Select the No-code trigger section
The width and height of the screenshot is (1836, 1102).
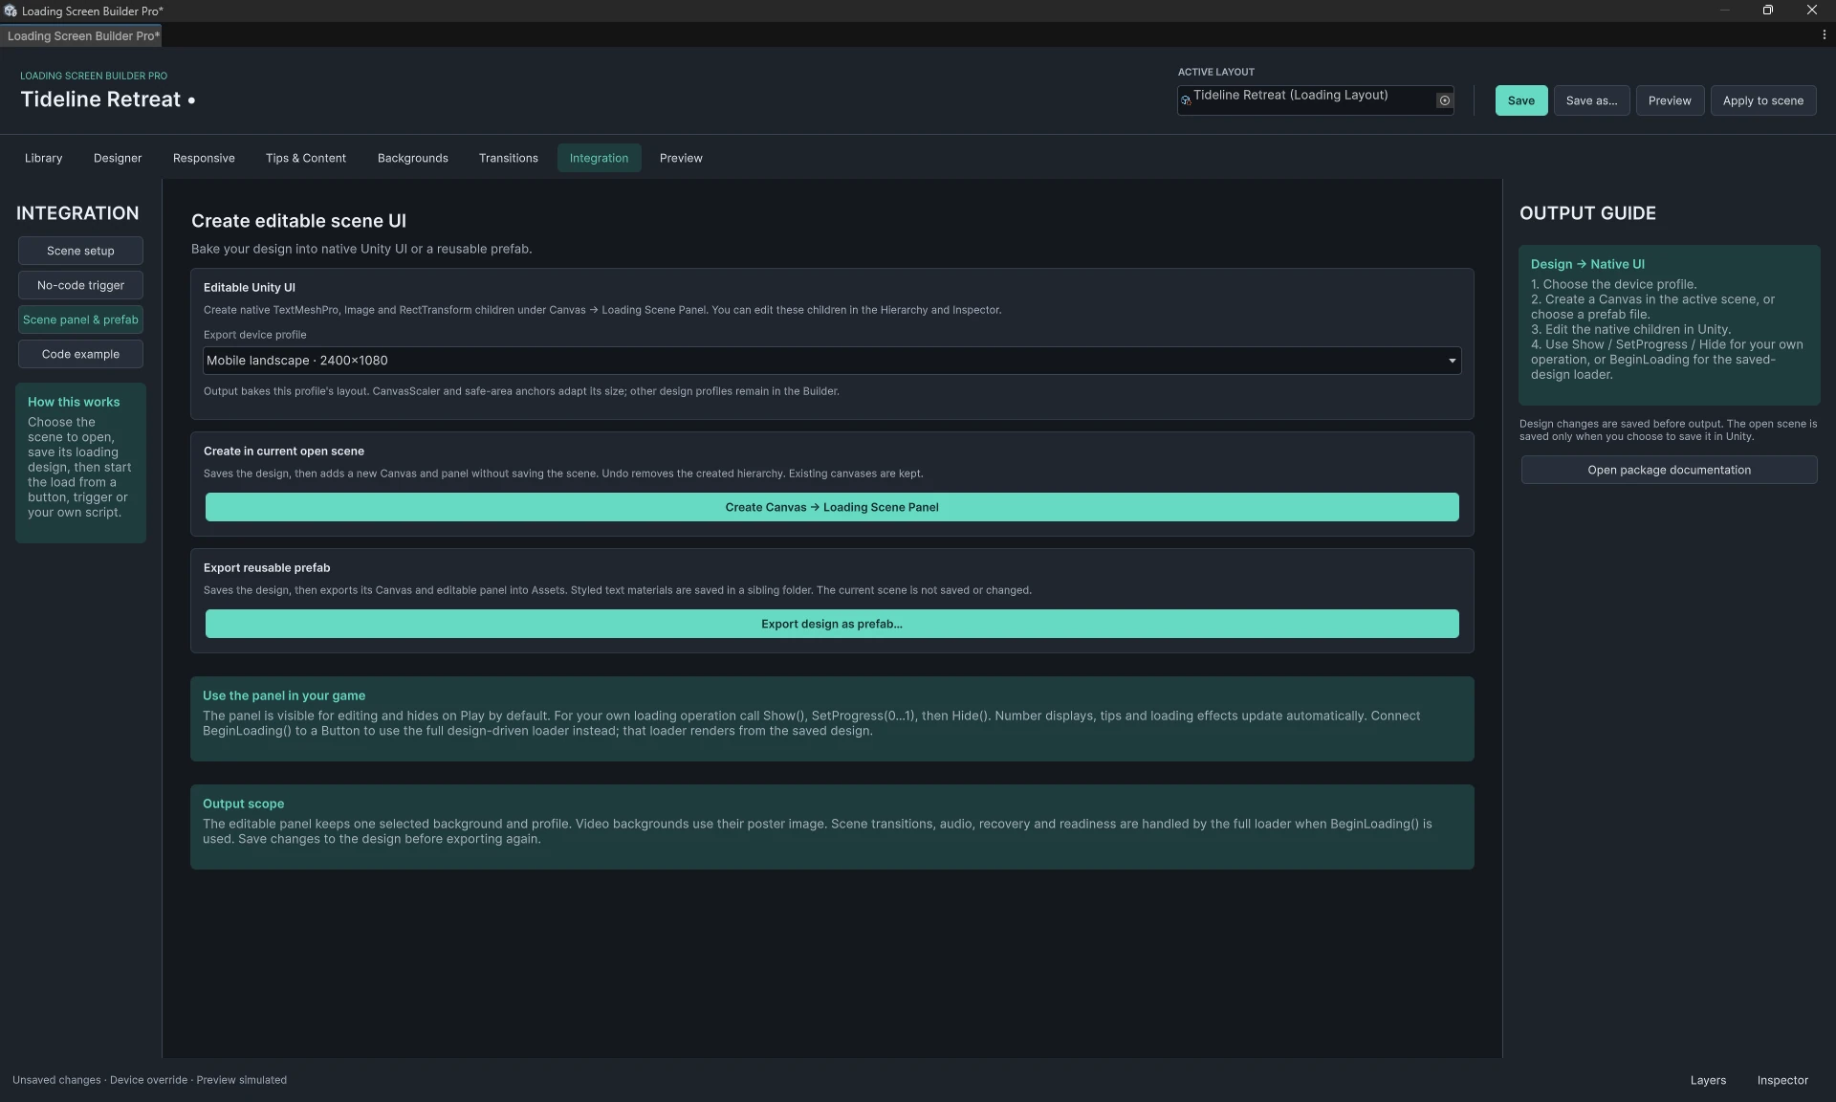80,285
